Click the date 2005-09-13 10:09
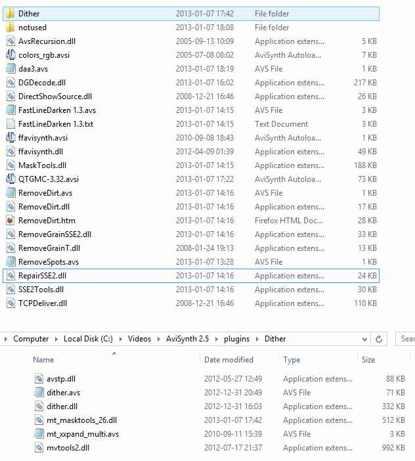 coord(205,41)
